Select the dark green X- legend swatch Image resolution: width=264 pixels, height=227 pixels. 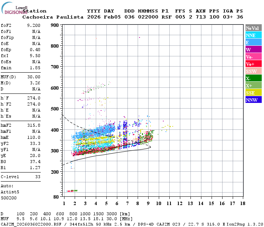[x=253, y=78]
